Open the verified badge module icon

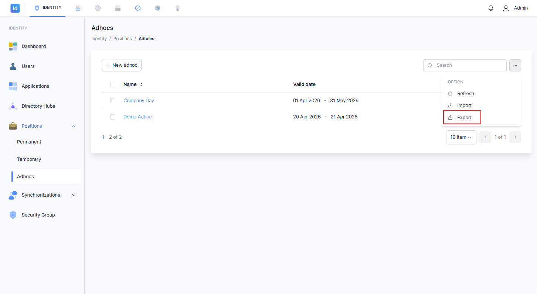click(138, 8)
